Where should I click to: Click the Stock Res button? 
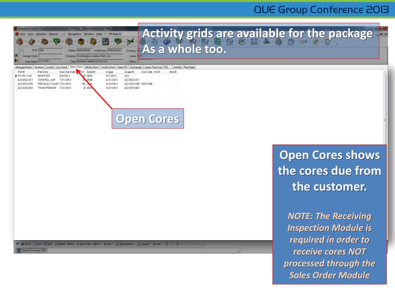click(84, 244)
